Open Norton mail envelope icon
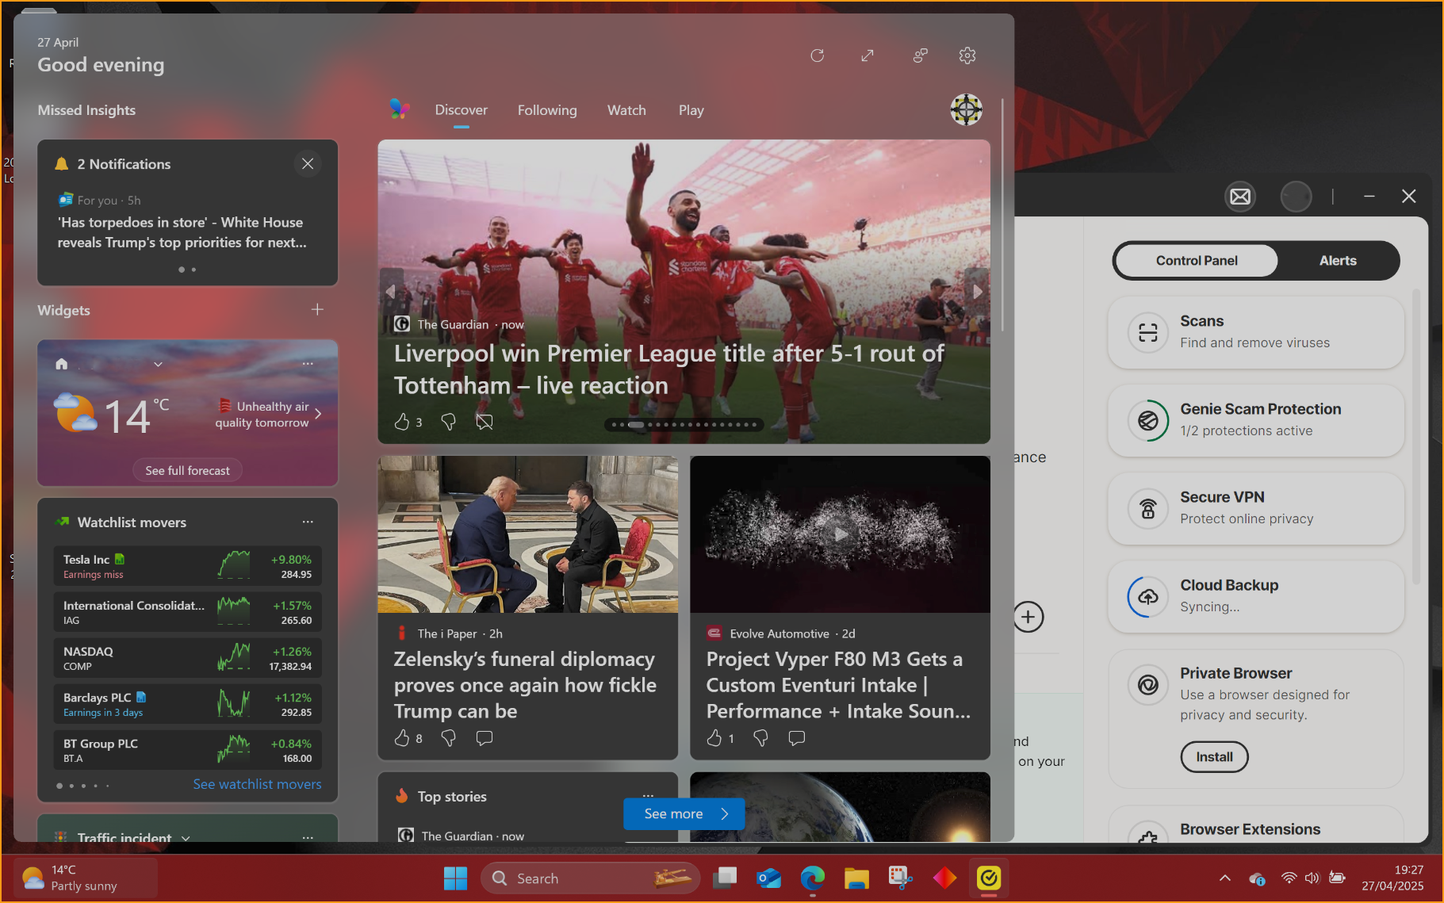This screenshot has height=903, width=1444. coord(1240,196)
